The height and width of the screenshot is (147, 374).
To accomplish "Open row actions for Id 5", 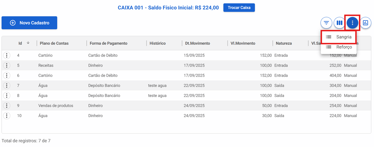I will (7, 65).
